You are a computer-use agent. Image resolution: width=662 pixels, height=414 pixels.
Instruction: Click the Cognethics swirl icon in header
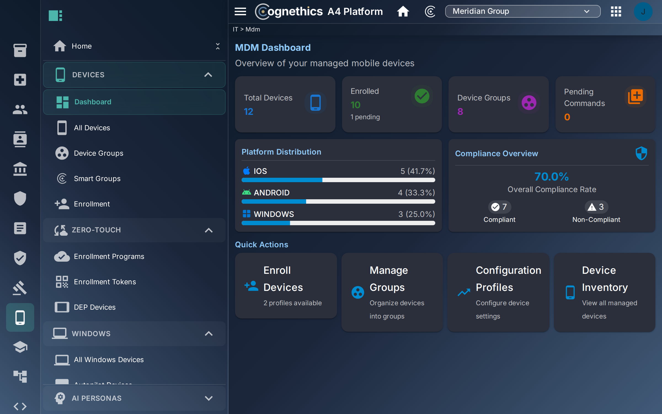[x=430, y=11]
